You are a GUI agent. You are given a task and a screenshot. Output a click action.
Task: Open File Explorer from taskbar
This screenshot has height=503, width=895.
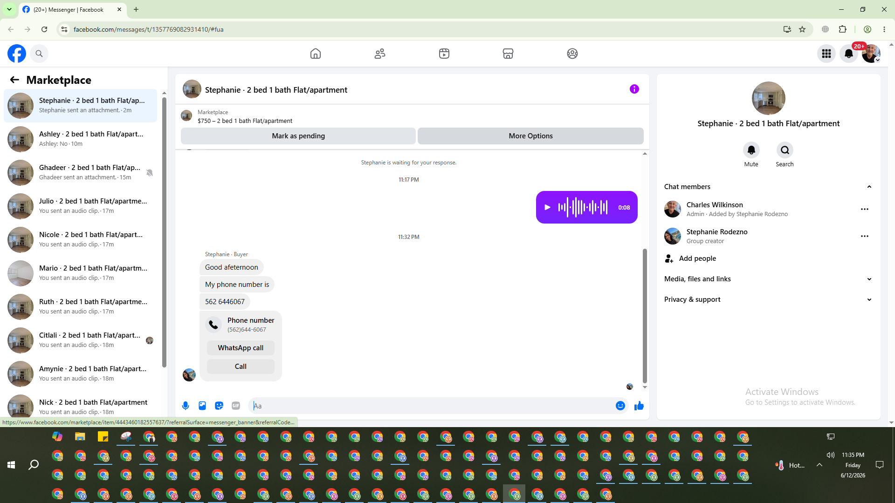point(80,437)
